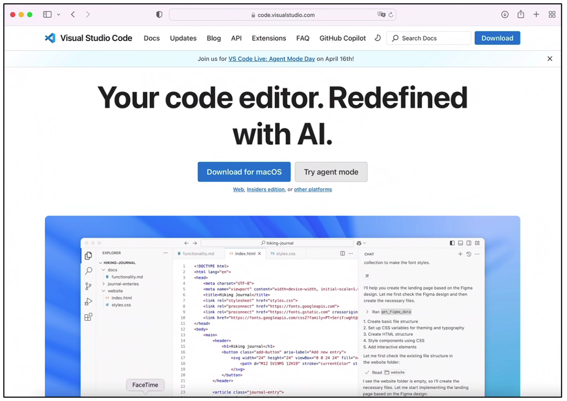Click the run and debug icon
Viewport: 567px width, 401px height.
pyautogui.click(x=88, y=301)
